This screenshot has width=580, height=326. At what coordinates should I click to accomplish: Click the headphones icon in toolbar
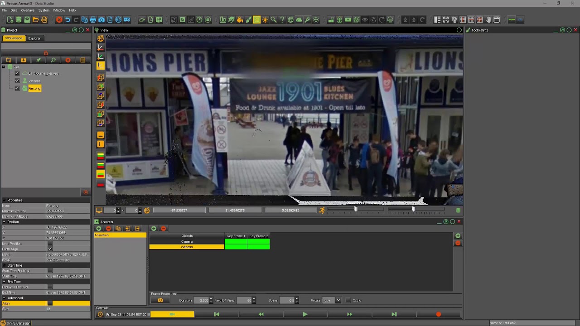tap(390, 19)
